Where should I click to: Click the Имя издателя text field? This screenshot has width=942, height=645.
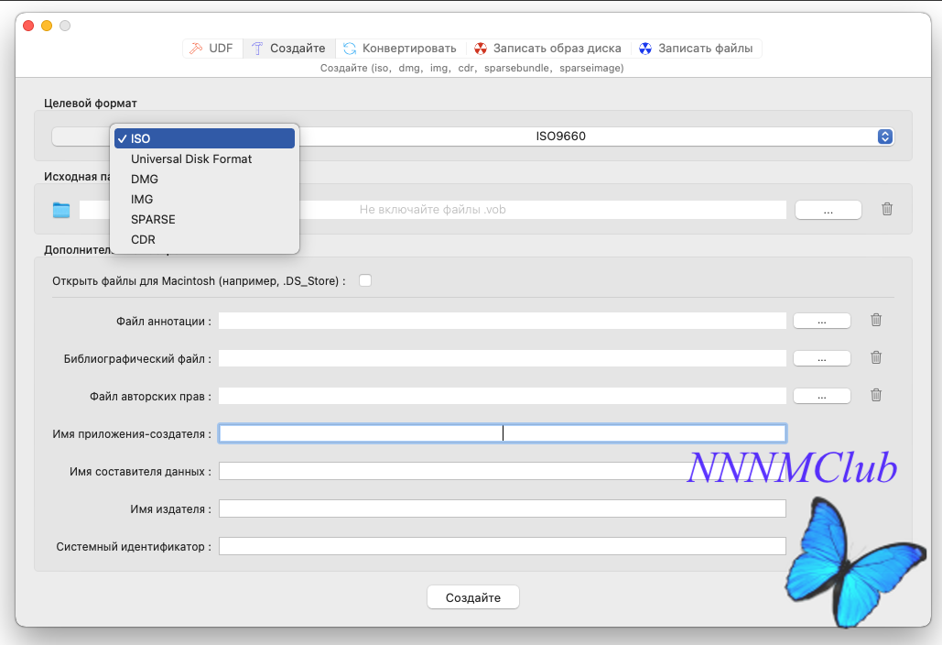click(x=503, y=508)
